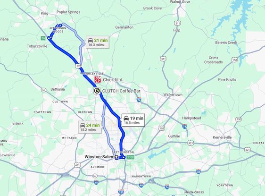Image resolution: width=265 pixels, height=196 pixels.
Task: Click the Tobaccoville town label
Action: (37, 46)
